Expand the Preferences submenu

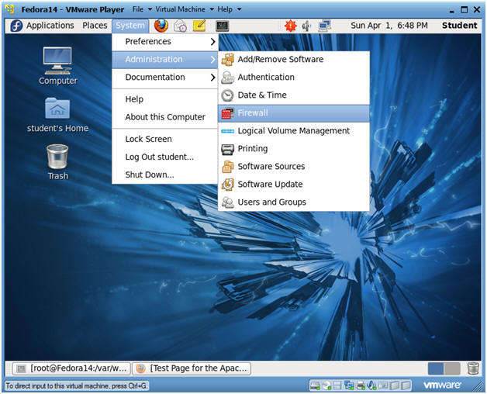pyautogui.click(x=164, y=42)
